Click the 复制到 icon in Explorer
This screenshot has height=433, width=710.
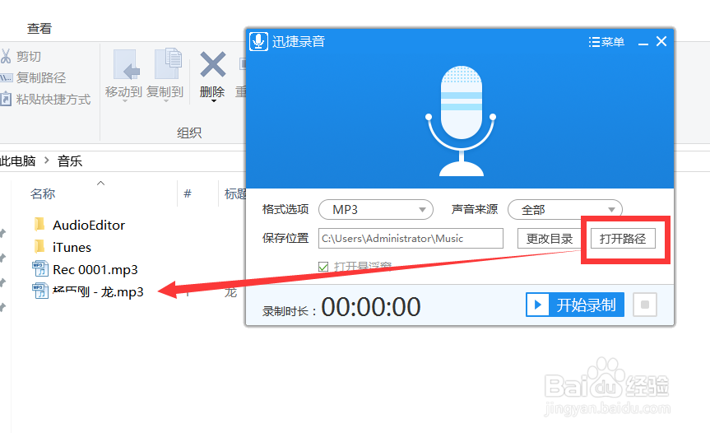coord(168,63)
